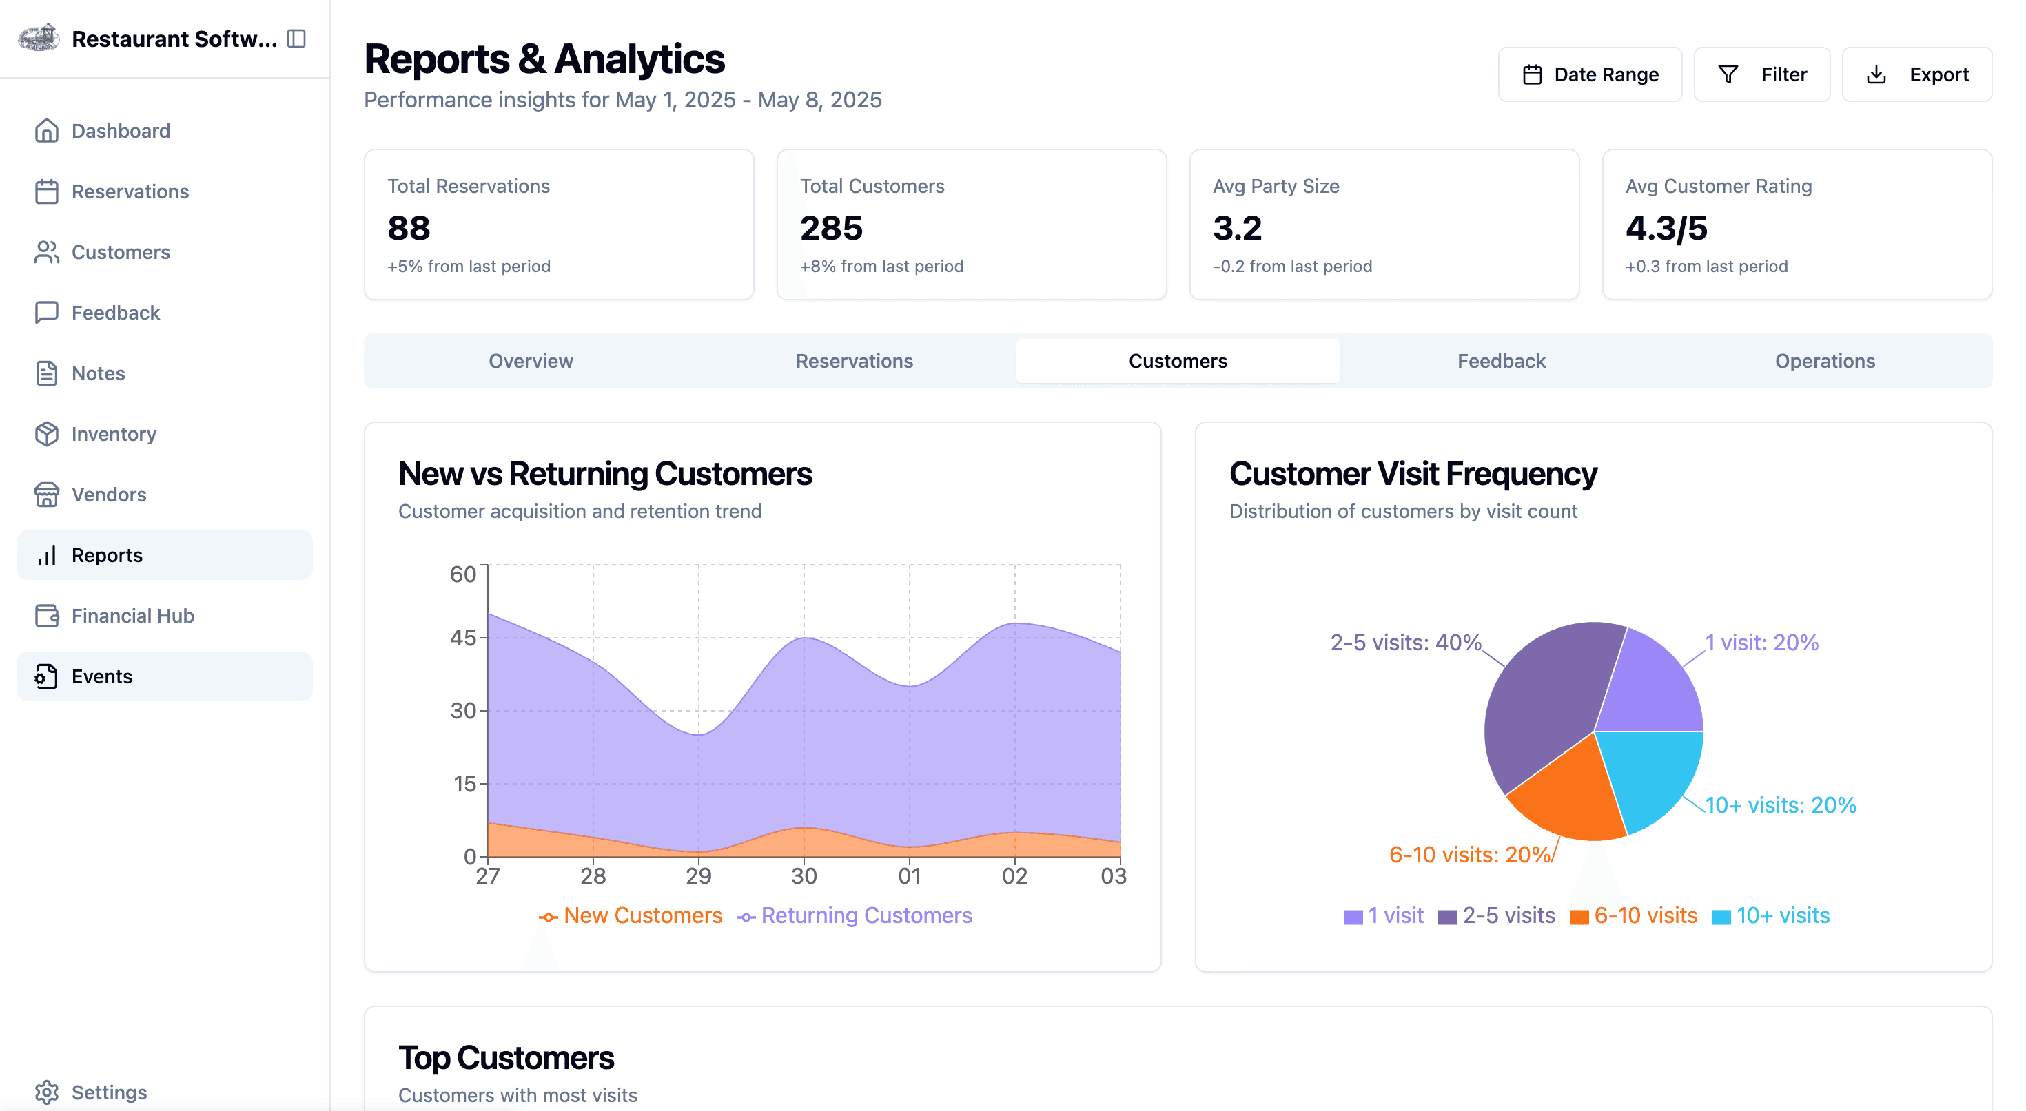Click the '2-5 visits: 40%' pie label
The height and width of the screenshot is (1111, 2026).
1406,643
